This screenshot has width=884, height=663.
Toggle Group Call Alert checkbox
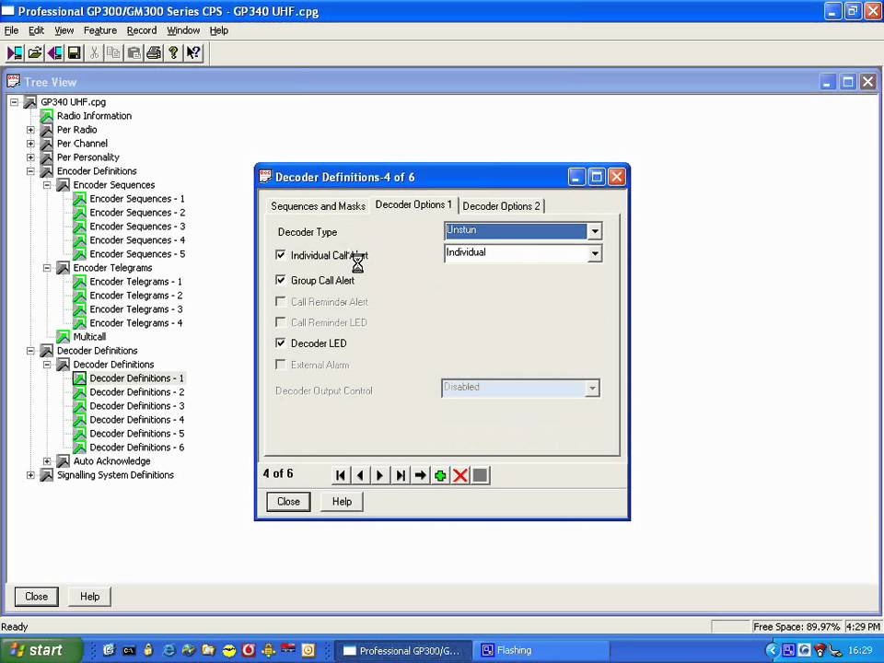pos(280,280)
